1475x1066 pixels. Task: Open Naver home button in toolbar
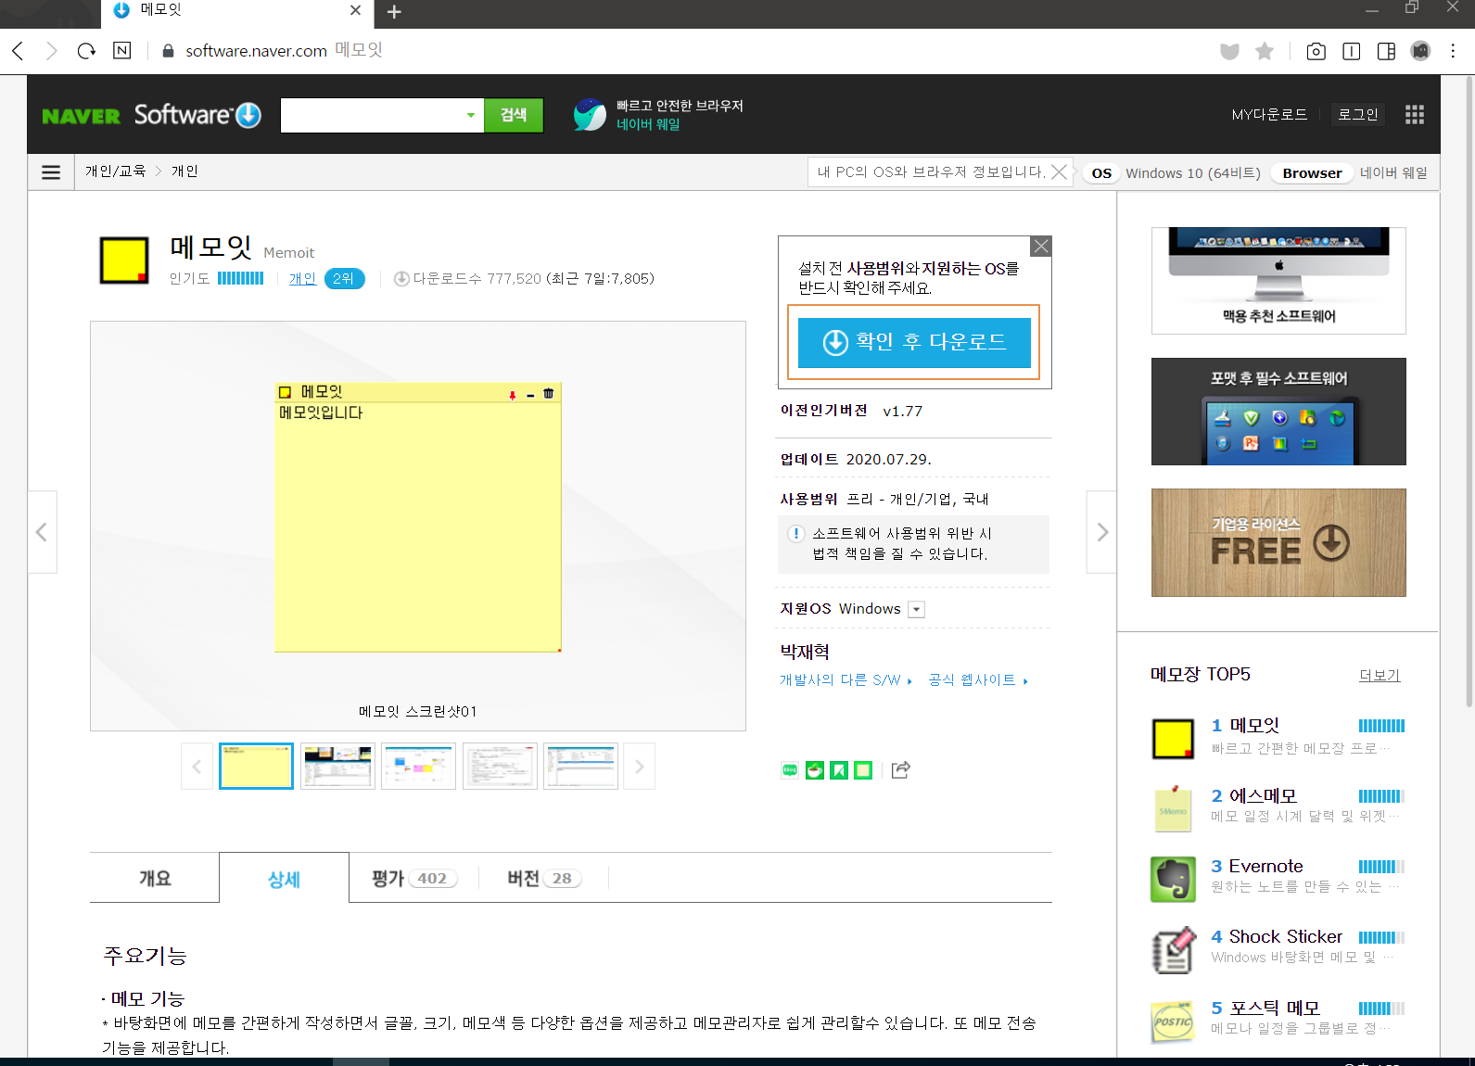click(122, 51)
